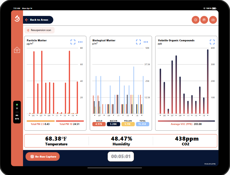Tap Wi-Fi indicator in iPad status bar

(204, 8)
